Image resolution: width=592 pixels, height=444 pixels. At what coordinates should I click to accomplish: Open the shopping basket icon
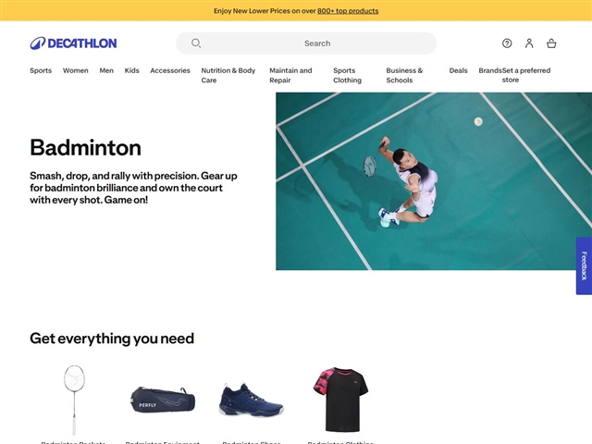pyautogui.click(x=551, y=43)
